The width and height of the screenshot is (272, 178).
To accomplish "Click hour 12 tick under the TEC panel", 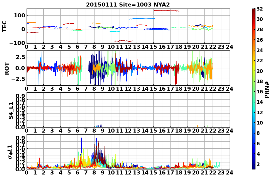I will [x=128, y=47].
